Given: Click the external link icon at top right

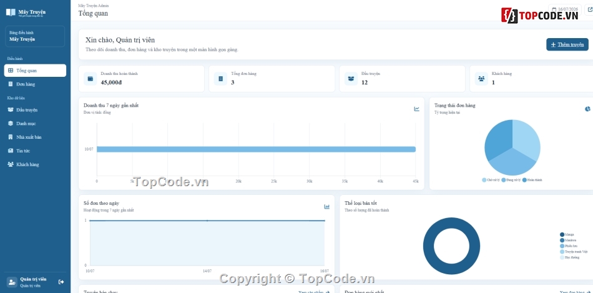Looking at the screenshot, I should (x=589, y=9).
